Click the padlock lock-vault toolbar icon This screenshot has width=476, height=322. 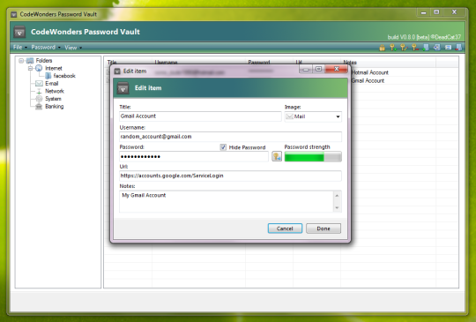(382, 48)
